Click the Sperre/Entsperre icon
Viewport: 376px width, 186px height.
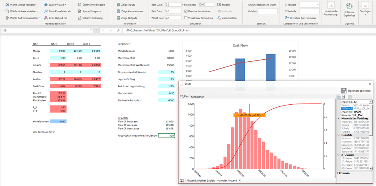(x=80, y=11)
